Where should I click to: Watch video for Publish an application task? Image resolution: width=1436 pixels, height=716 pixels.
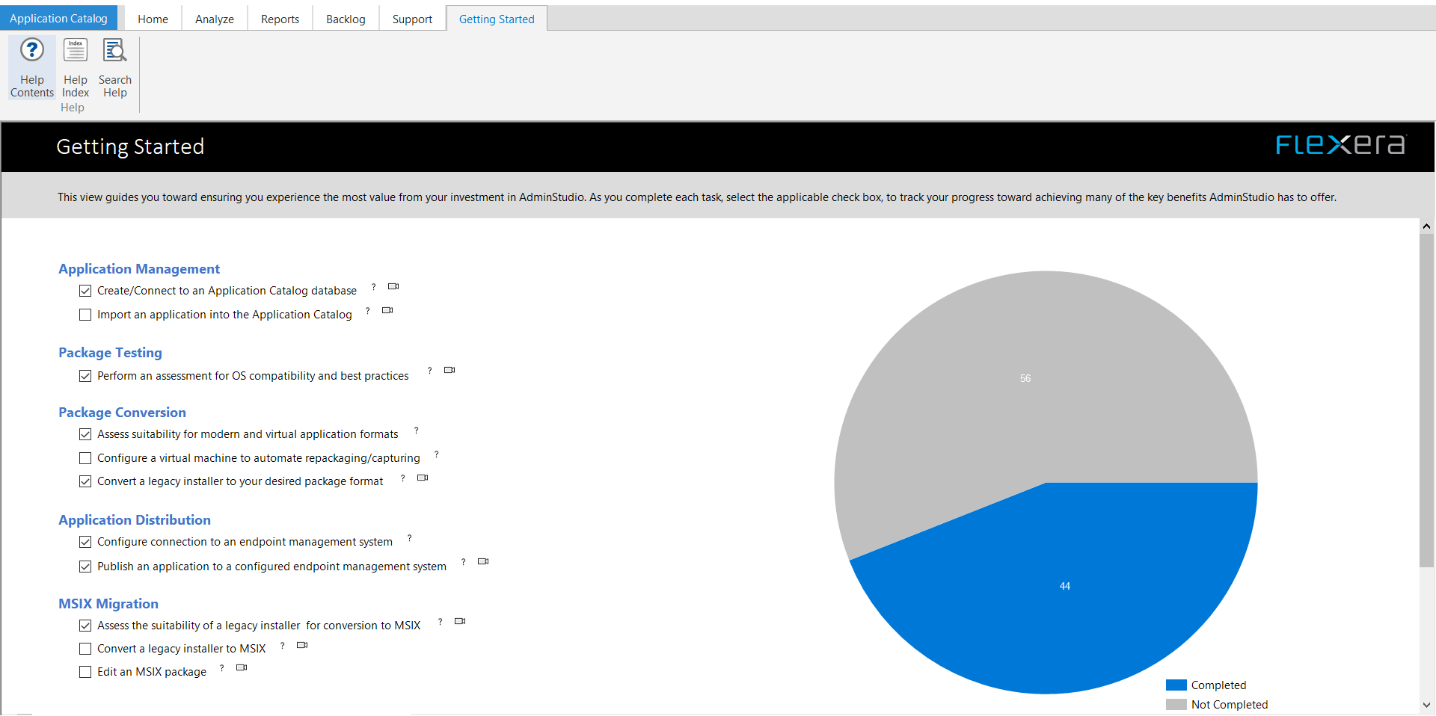[483, 561]
